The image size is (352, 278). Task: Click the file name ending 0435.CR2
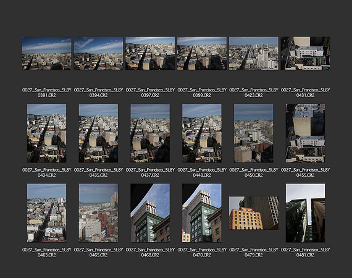(x=98, y=172)
